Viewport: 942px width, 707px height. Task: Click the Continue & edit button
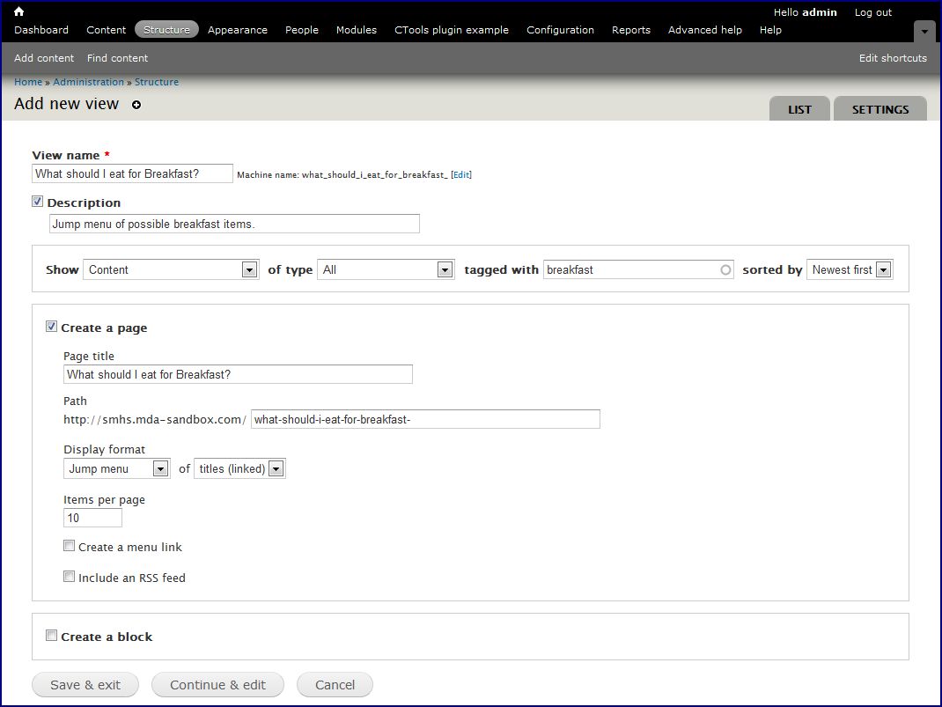coord(217,685)
